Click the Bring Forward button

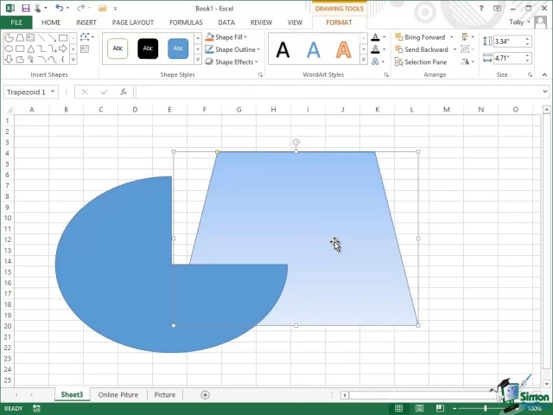420,37
